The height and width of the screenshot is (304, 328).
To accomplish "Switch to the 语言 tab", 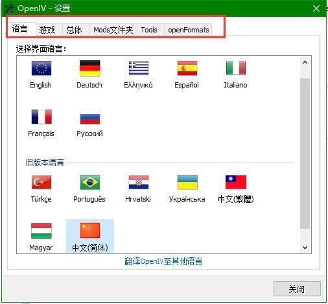I will (x=21, y=29).
